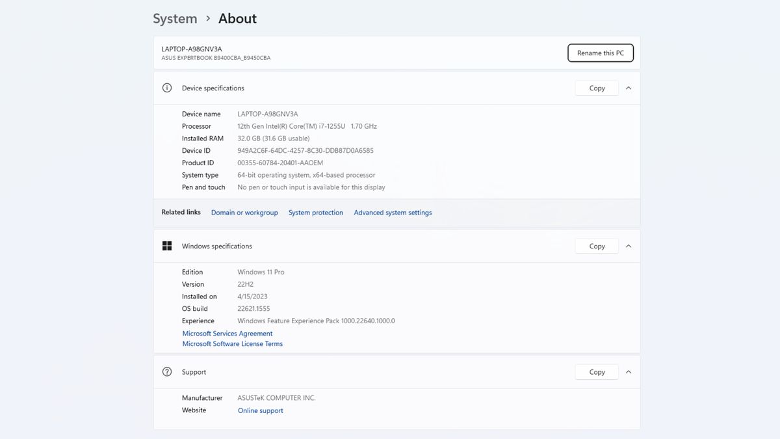Visit the Online support website link
The width and height of the screenshot is (780, 439).
(261, 410)
